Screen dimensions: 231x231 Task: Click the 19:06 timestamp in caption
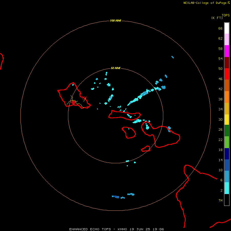point(158,229)
